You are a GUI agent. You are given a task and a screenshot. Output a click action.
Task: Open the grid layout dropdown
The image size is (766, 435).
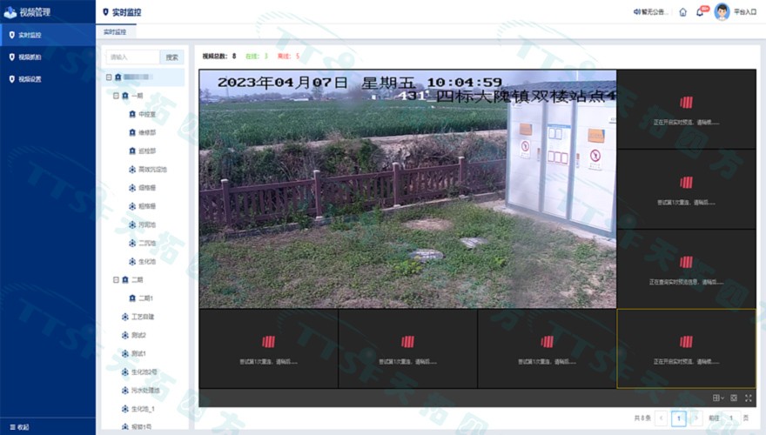tap(718, 398)
